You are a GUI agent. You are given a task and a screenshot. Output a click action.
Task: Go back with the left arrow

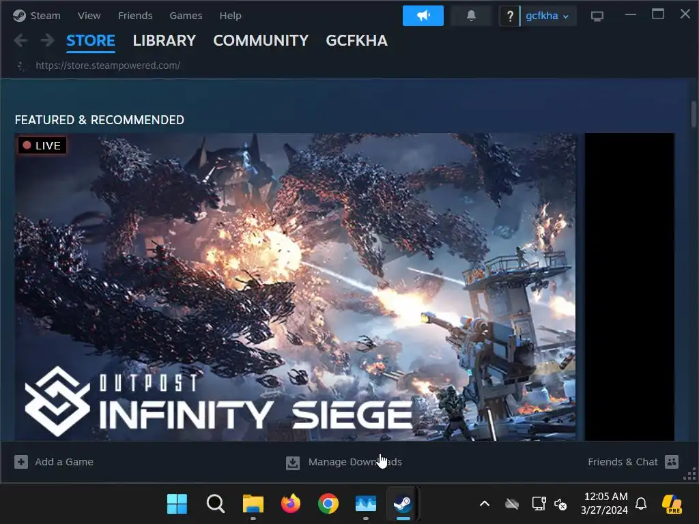[20, 40]
